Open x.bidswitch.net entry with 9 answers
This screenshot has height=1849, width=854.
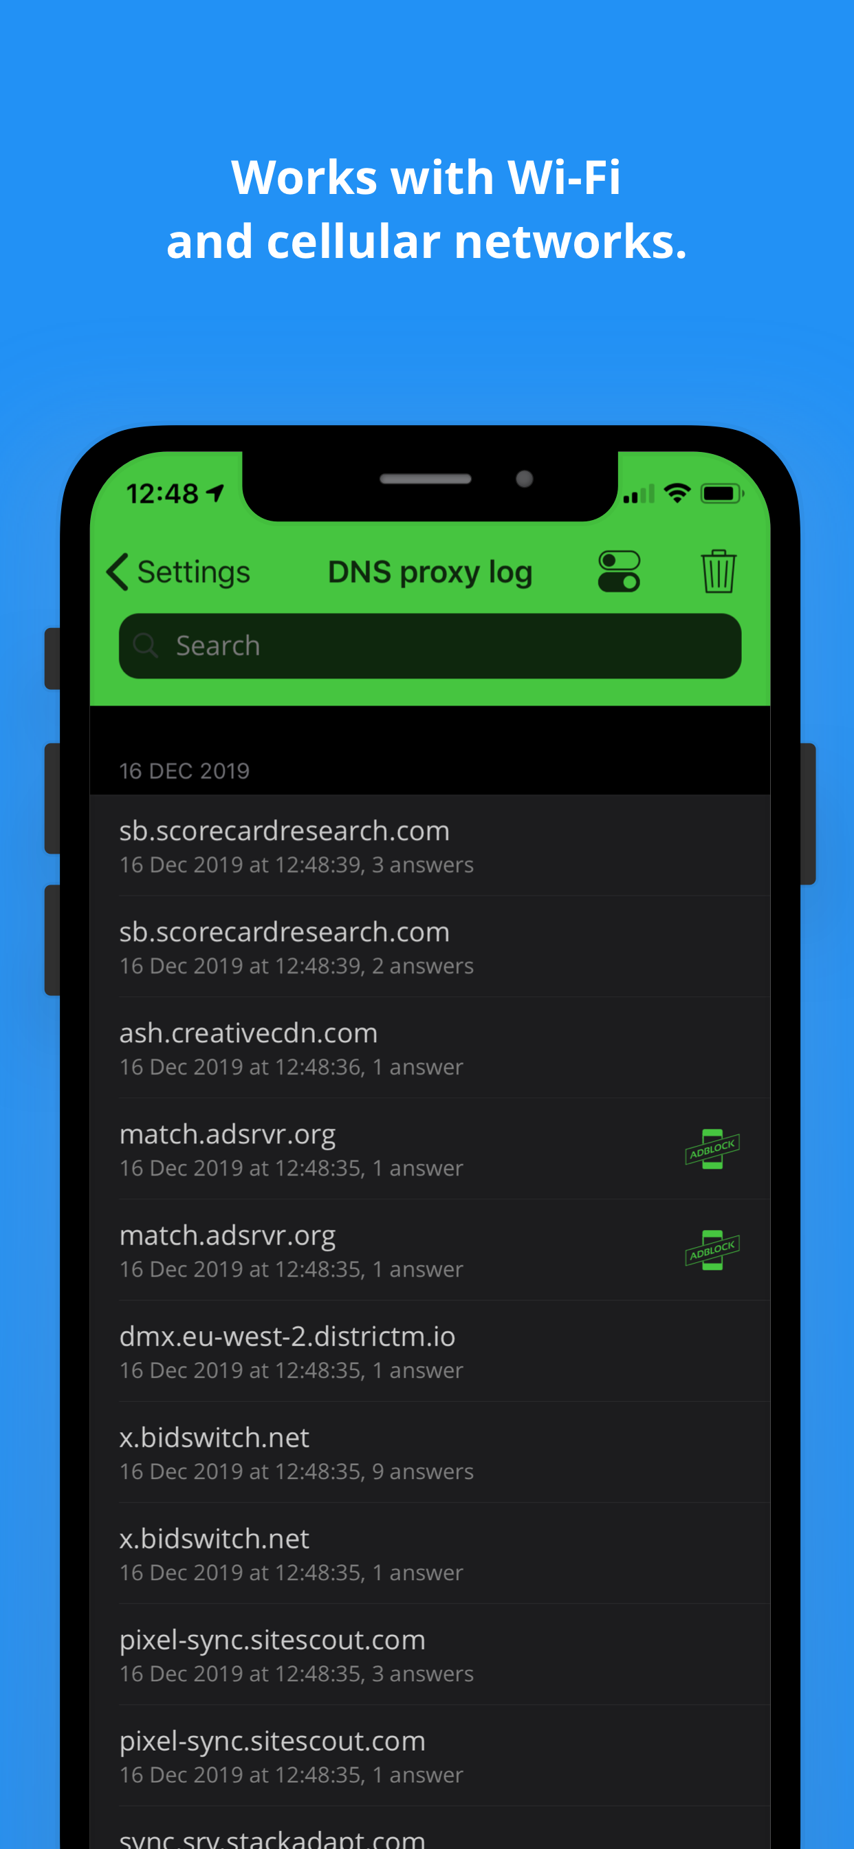(x=430, y=1452)
